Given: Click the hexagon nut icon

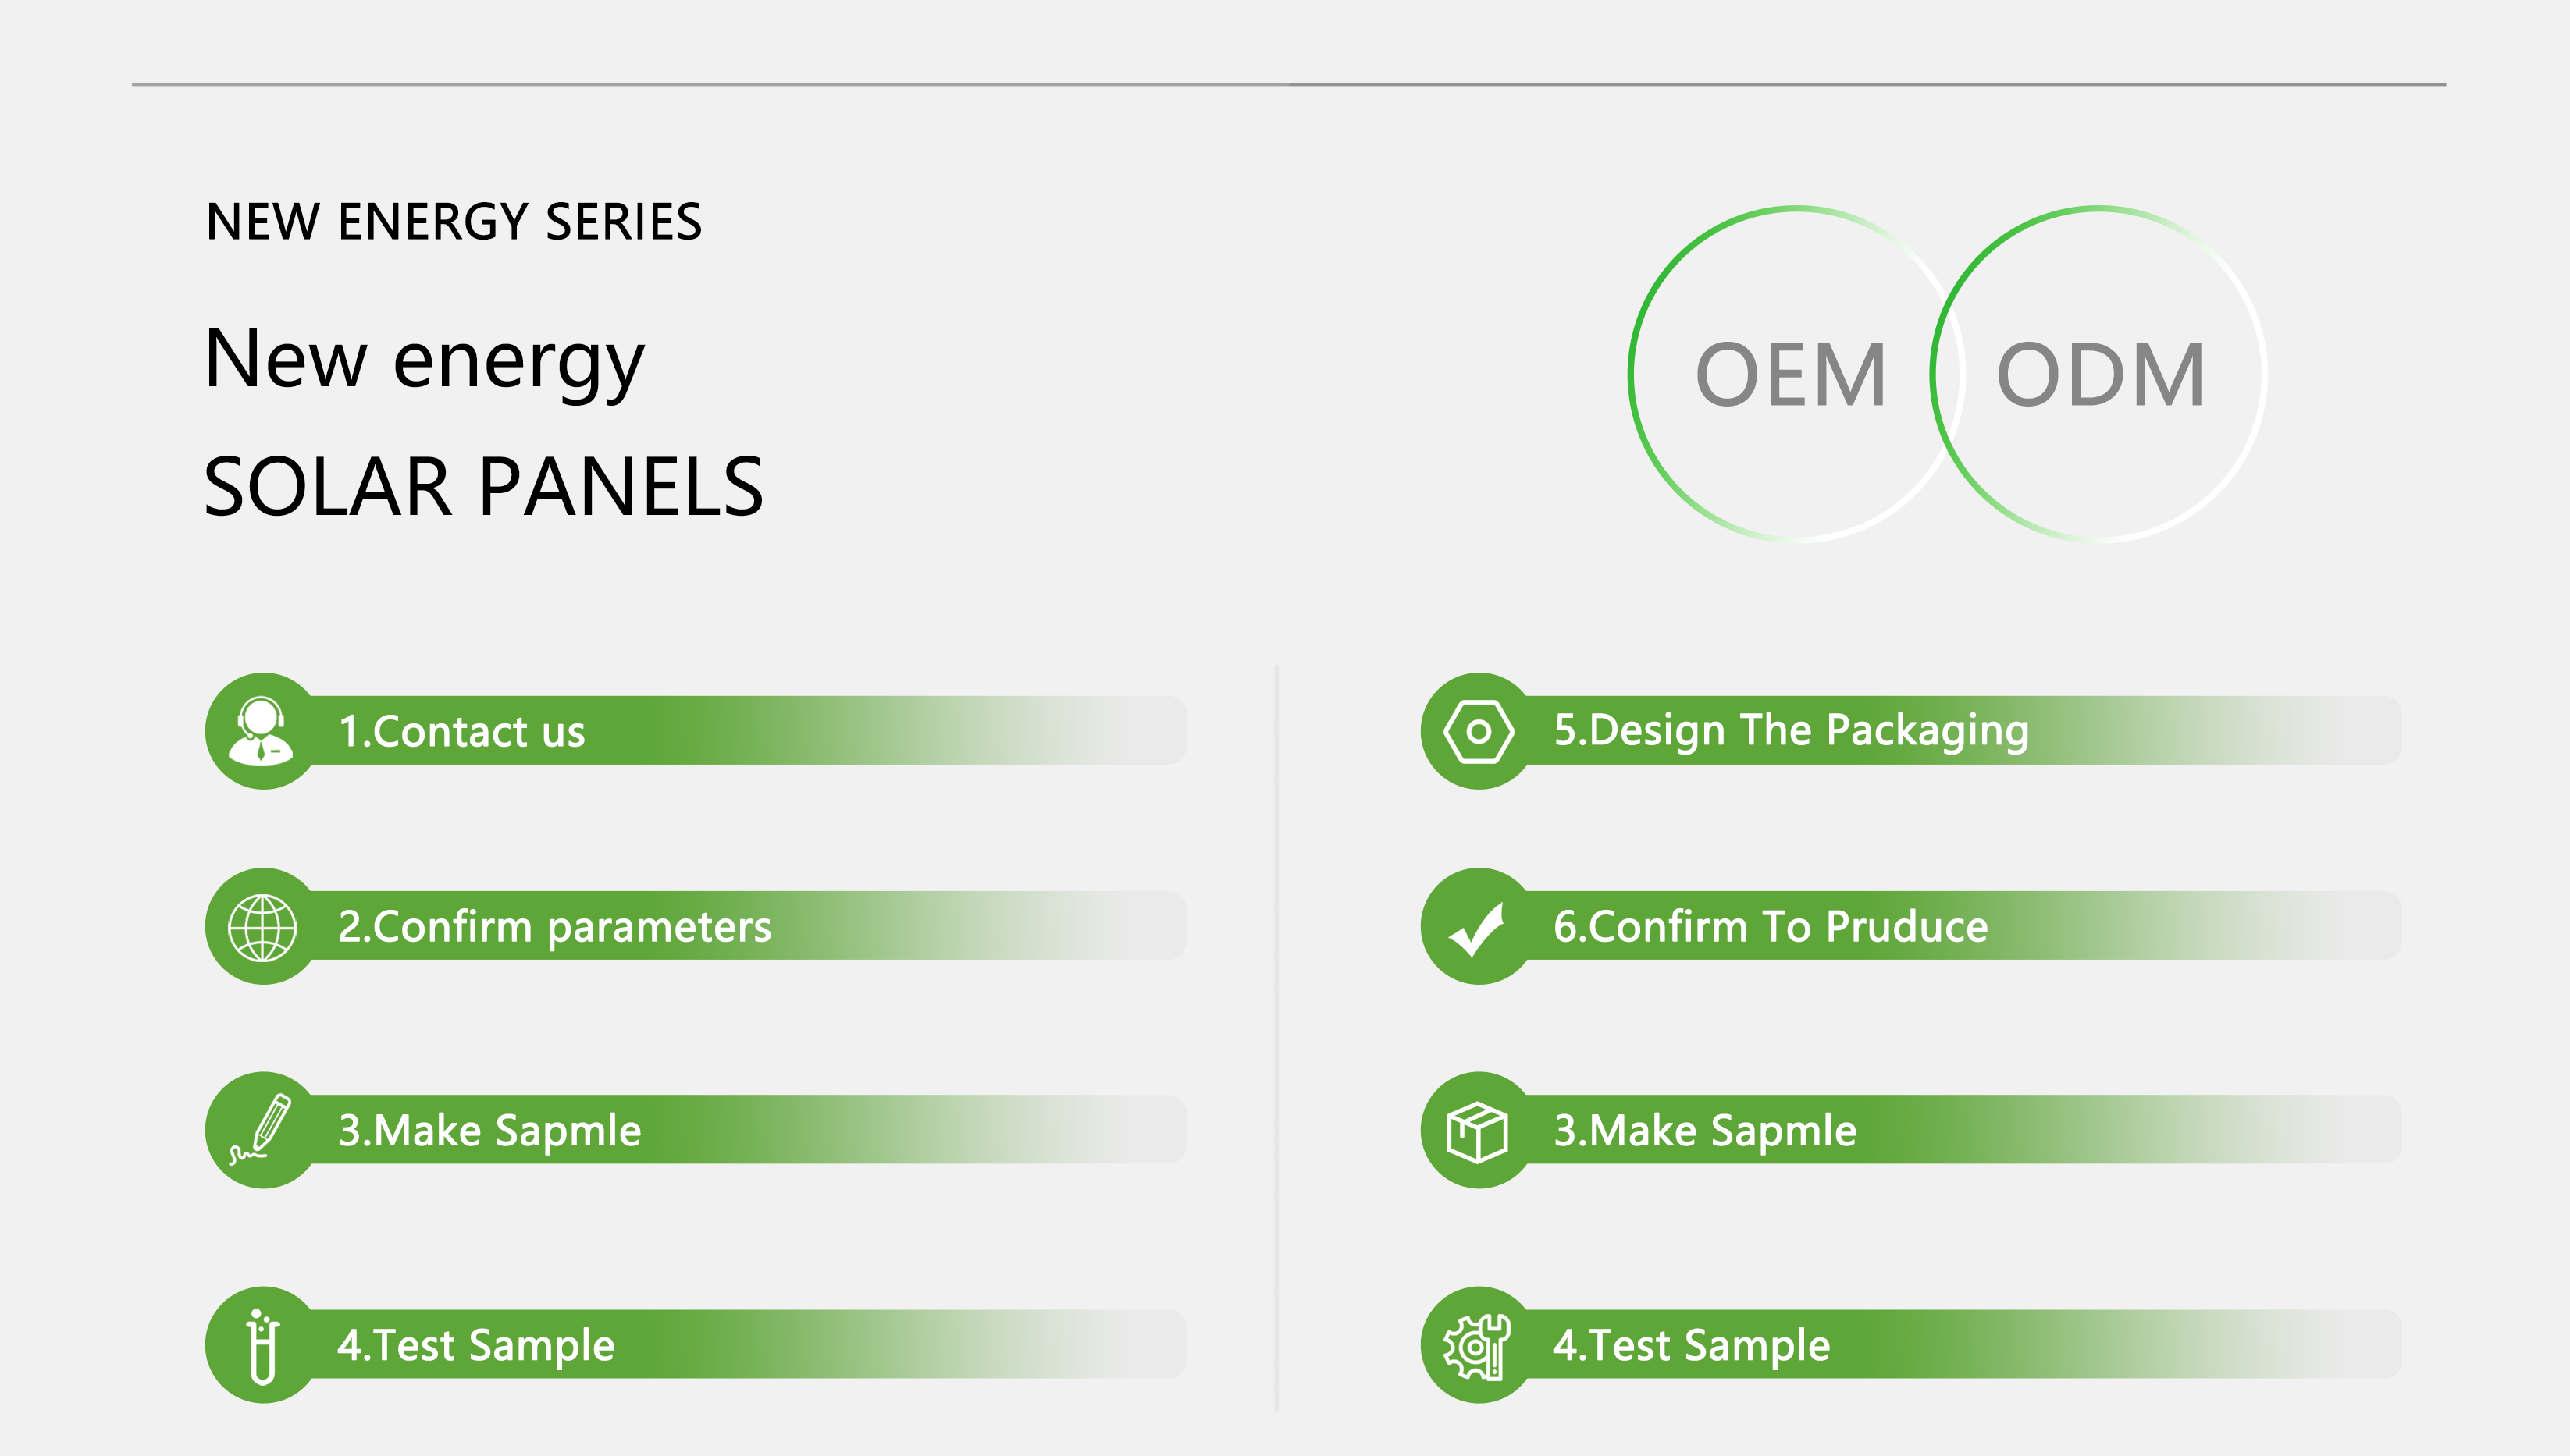Looking at the screenshot, I should click(x=1479, y=732).
